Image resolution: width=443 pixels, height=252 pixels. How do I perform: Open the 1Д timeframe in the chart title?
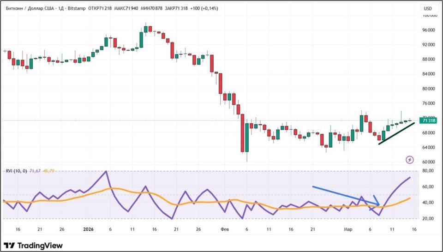[x=60, y=8]
